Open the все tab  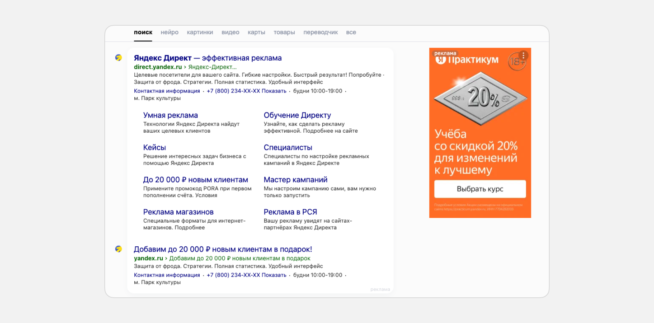point(351,32)
